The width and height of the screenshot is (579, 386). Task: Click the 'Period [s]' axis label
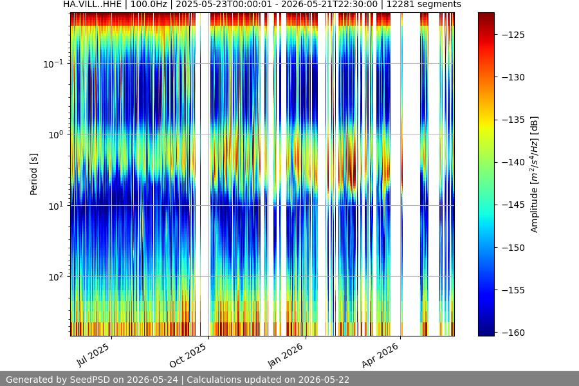33,174
